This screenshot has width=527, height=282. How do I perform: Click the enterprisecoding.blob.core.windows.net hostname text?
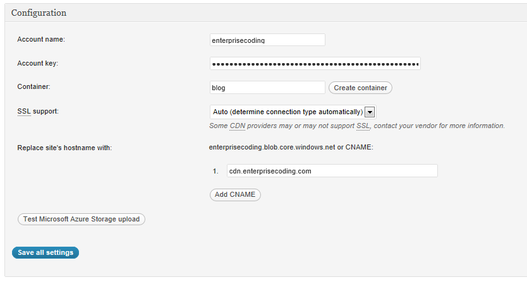(x=272, y=147)
